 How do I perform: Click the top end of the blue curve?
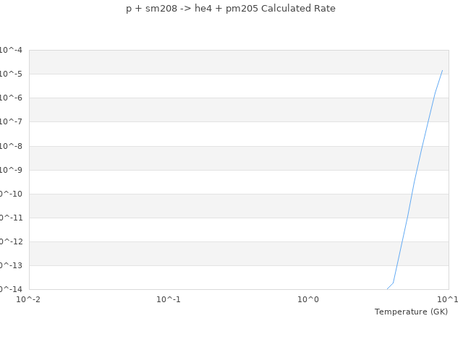tap(442, 70)
